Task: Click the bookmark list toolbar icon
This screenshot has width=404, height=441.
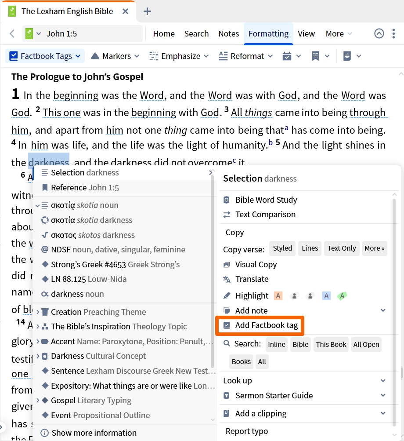Action: pyautogui.click(x=315, y=56)
